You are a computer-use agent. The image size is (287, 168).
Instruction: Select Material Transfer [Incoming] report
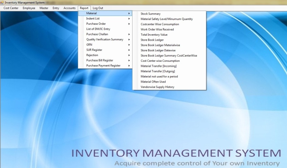point(158,66)
